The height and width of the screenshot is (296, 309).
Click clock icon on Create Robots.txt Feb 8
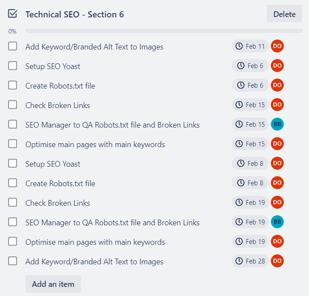[x=240, y=183]
